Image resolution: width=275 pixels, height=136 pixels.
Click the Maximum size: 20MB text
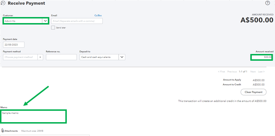point(32,131)
